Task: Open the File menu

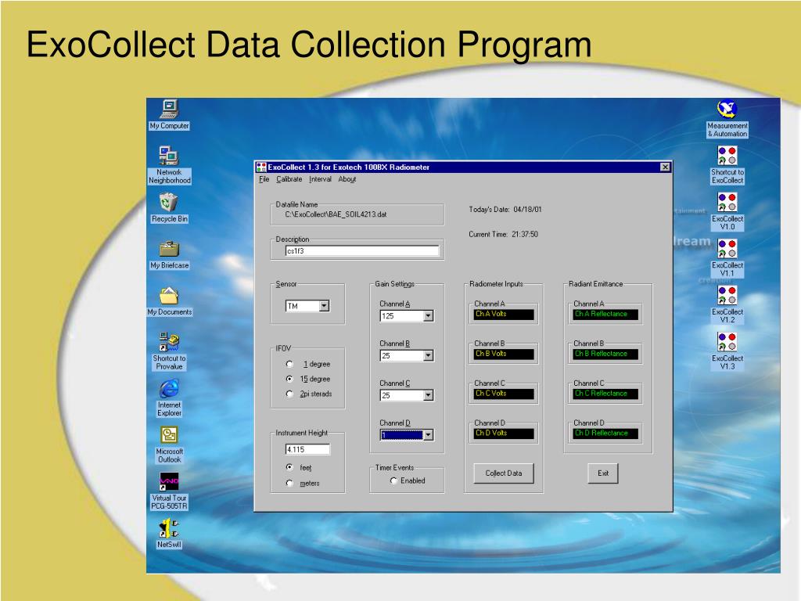Action: click(264, 179)
